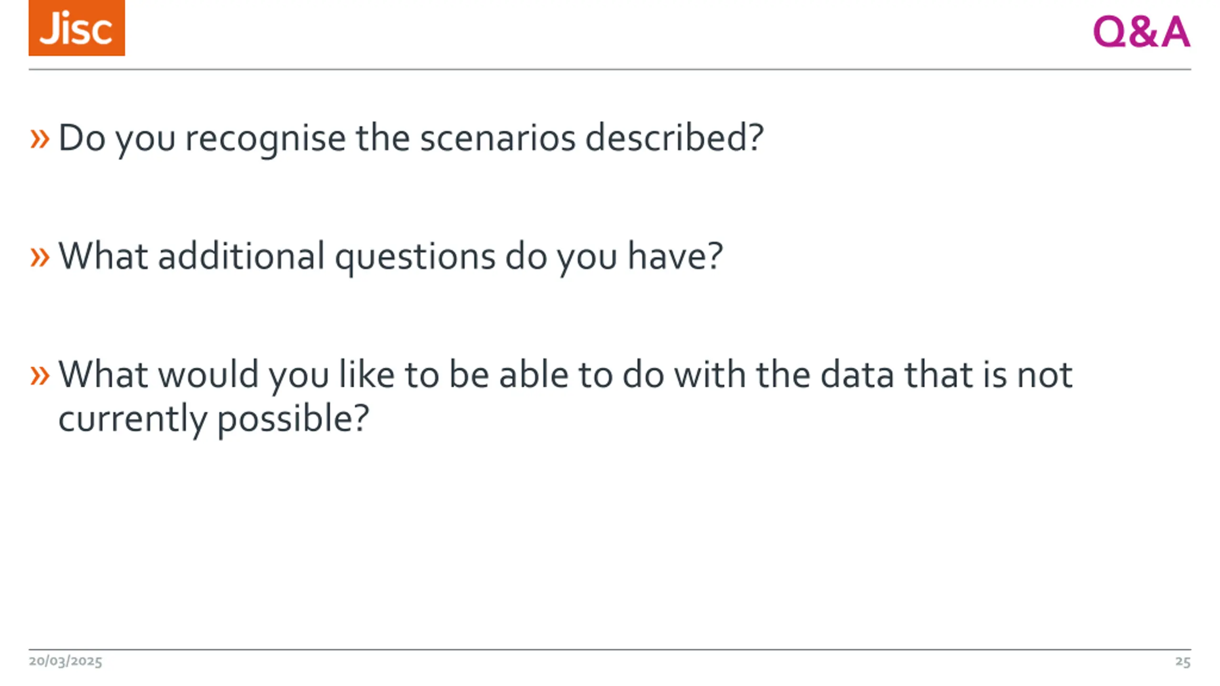Click the text line starting 'What would you like'
Screen dimensions: 1220x686
[566, 375]
